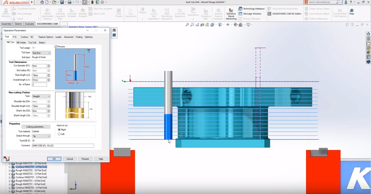Screen dimensions: 371x194
Task: Click the Zoom to Fit icon in view toolbar
Action: [x=187, y=24]
